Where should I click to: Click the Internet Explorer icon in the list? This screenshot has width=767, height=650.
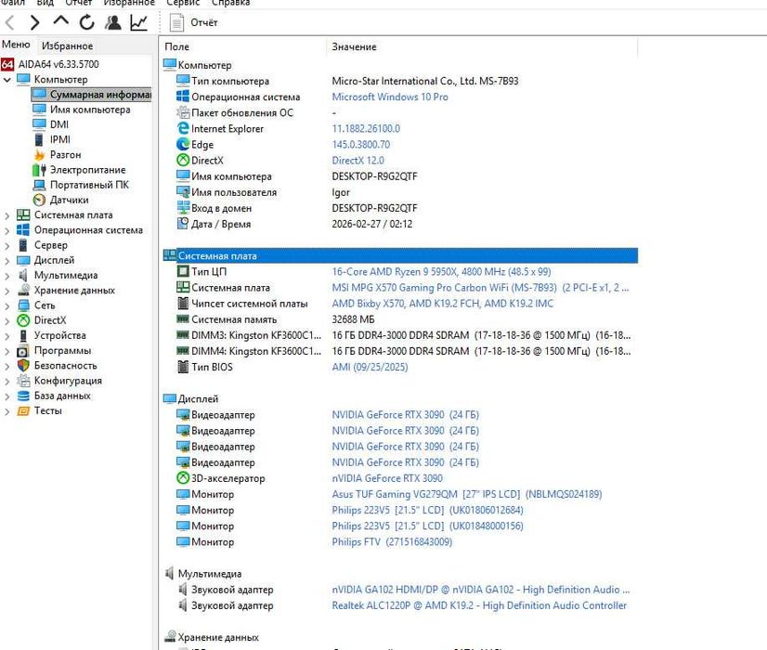[x=182, y=128]
